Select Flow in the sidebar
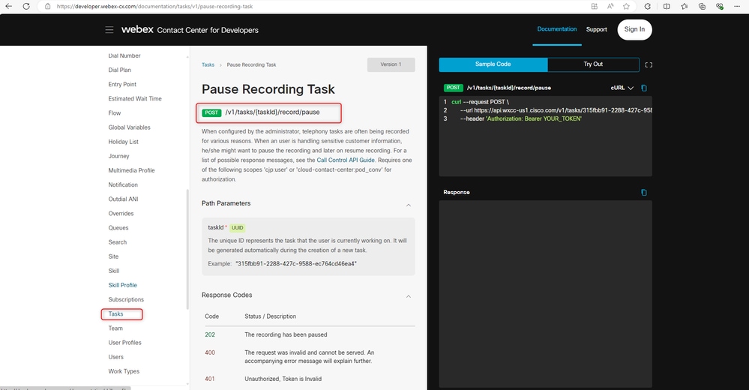This screenshot has width=749, height=390. (x=115, y=112)
